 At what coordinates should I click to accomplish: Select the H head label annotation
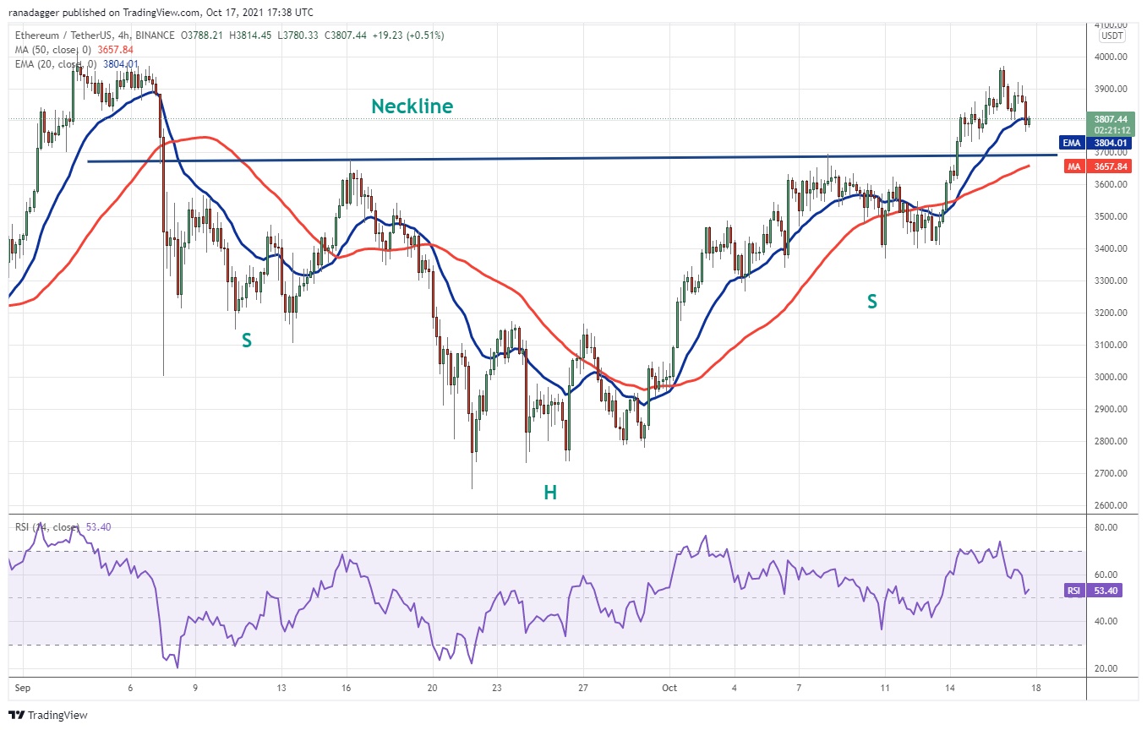coord(549,493)
